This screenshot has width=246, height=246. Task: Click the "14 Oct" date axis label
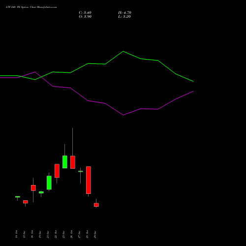tap(16, 234)
